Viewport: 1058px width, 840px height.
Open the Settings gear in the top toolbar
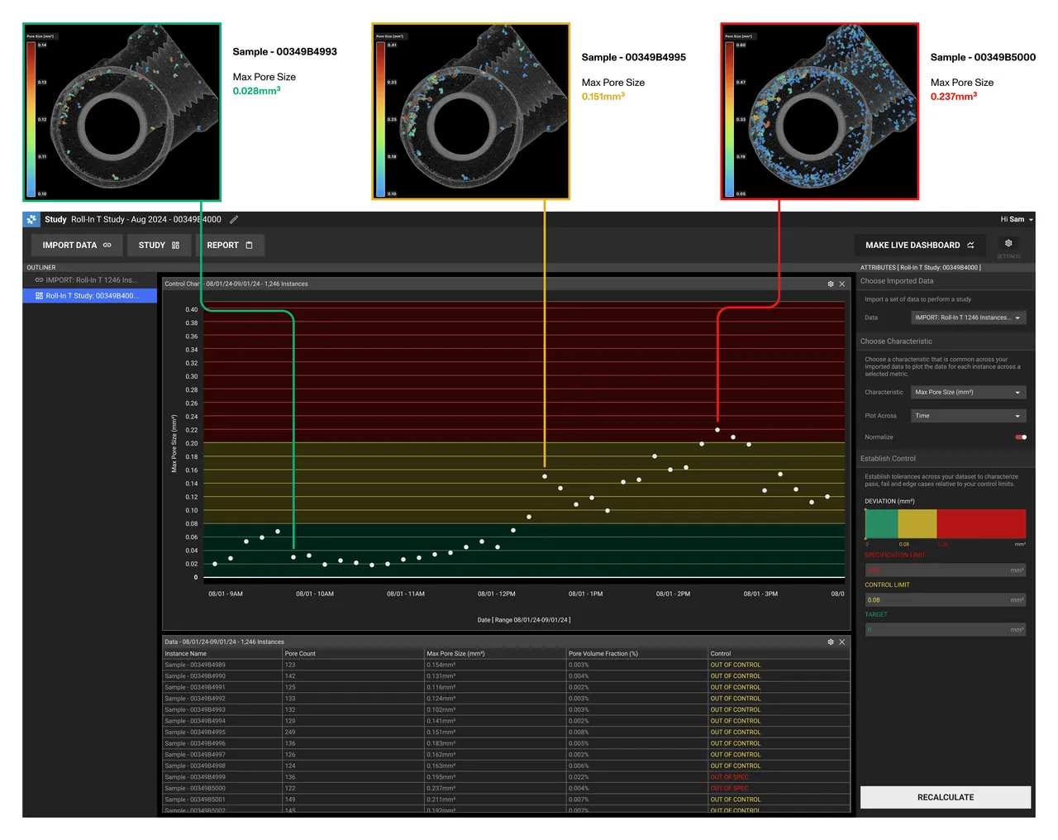click(x=1008, y=244)
